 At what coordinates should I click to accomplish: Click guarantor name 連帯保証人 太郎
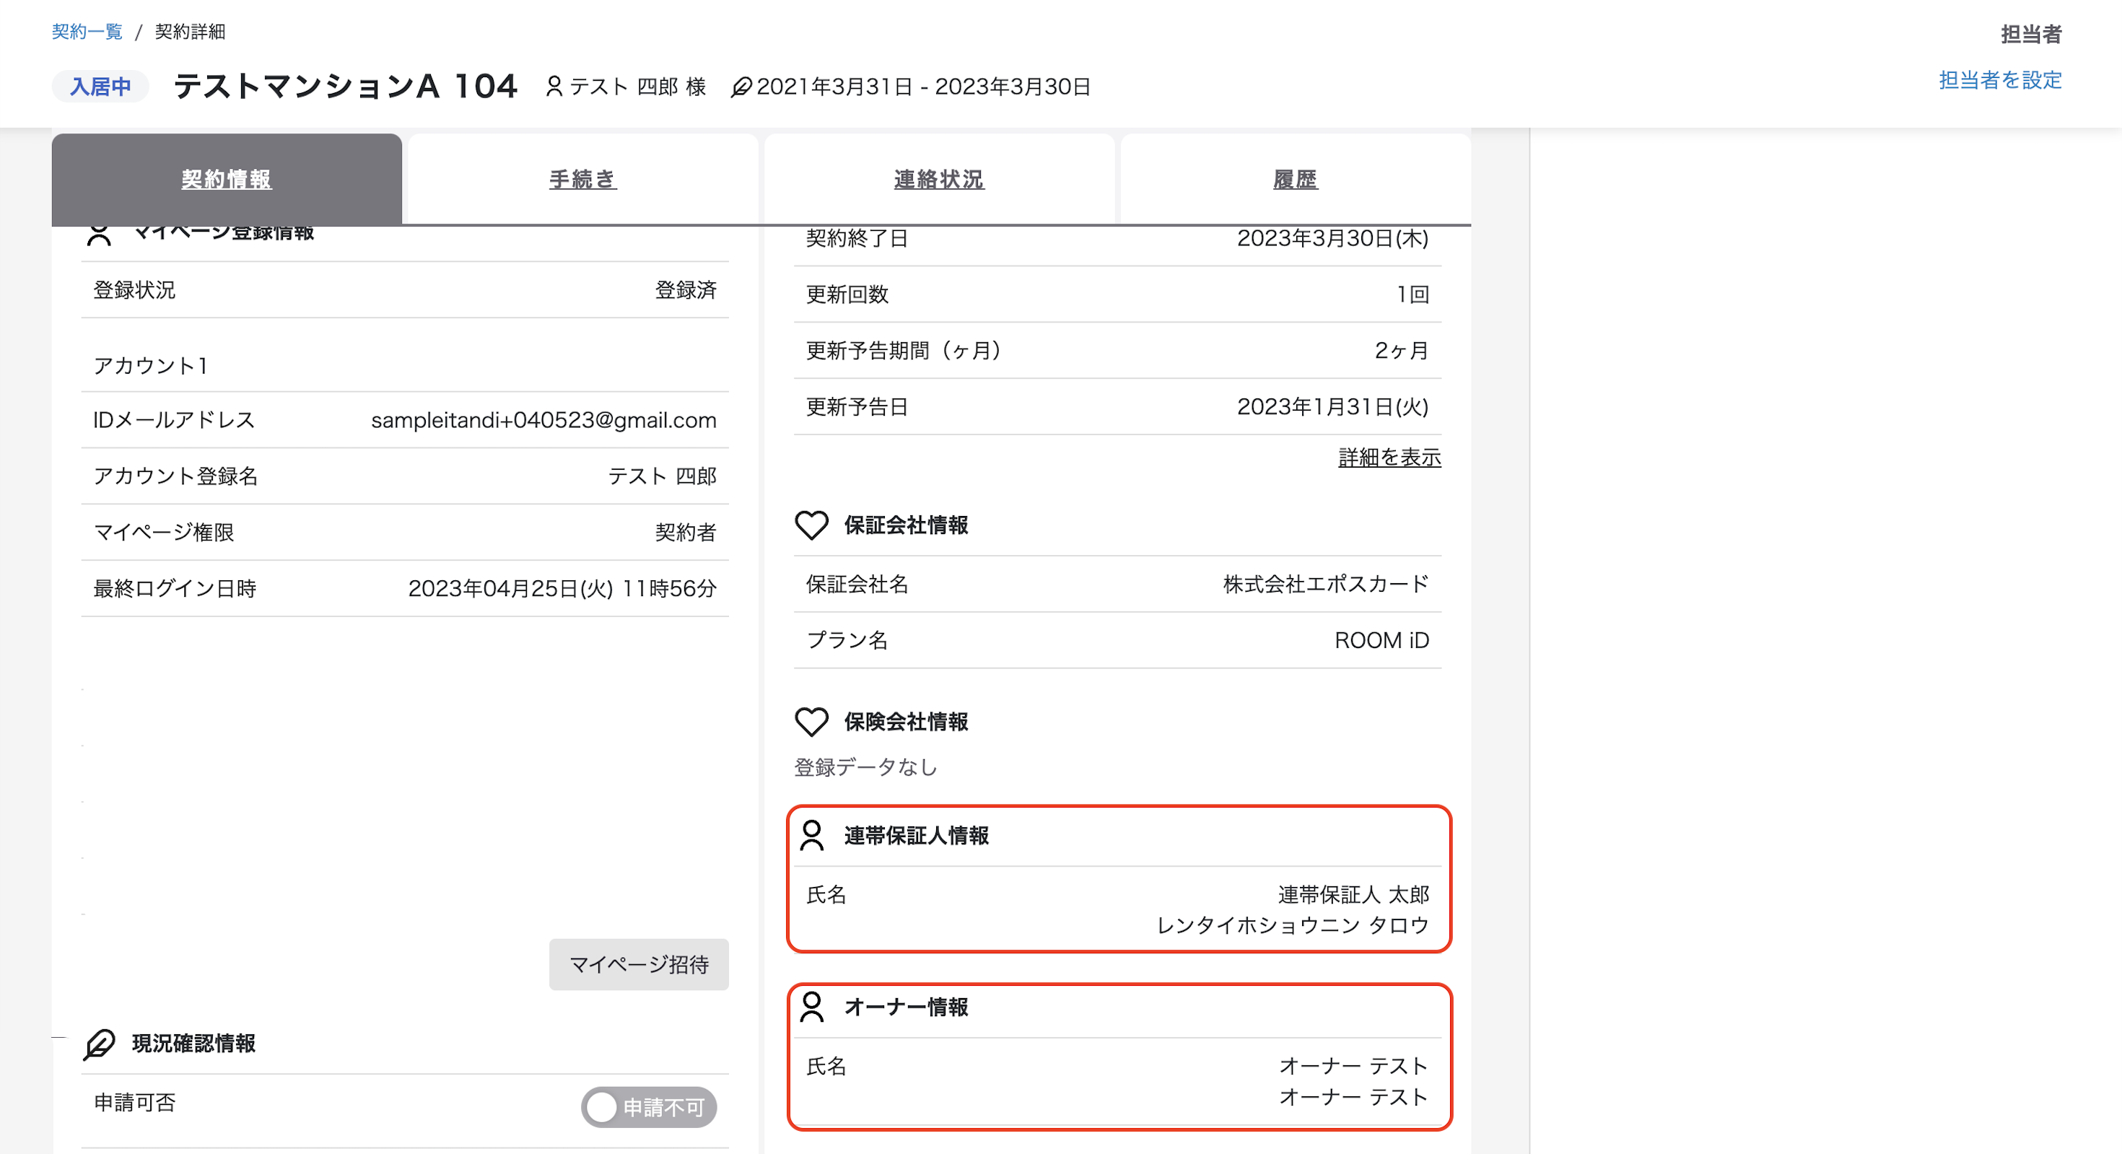[1353, 894]
